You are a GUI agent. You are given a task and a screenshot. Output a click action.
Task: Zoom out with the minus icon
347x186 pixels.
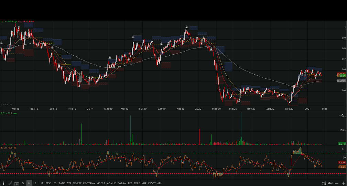(337, 183)
